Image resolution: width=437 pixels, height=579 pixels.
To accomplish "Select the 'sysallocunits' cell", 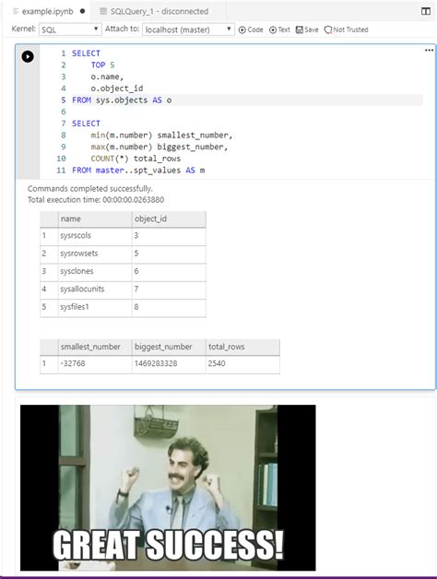I will click(x=95, y=289).
